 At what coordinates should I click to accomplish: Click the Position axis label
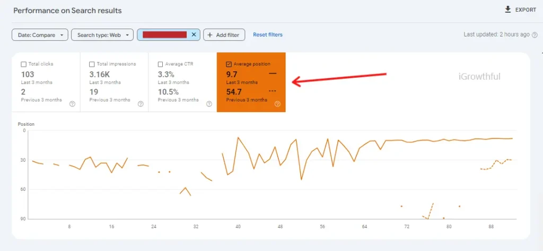click(x=26, y=124)
